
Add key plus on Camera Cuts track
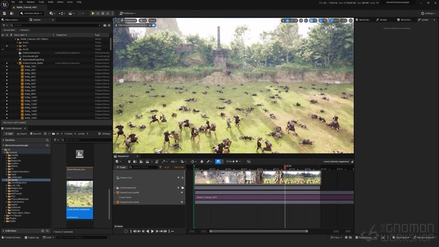coord(178,177)
